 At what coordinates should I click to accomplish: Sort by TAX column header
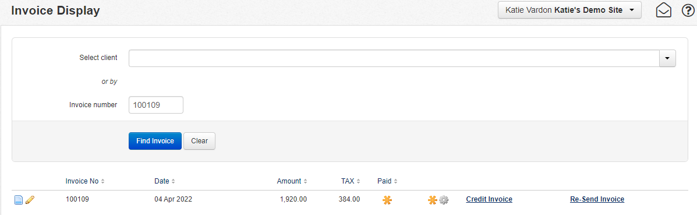click(x=351, y=181)
